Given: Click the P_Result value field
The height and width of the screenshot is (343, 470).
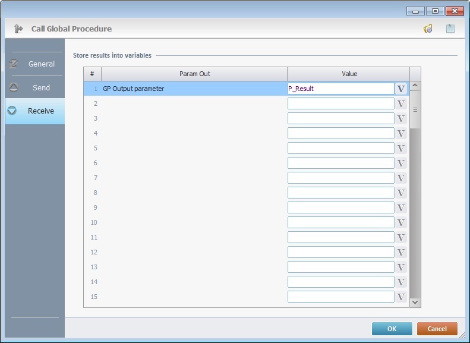Looking at the screenshot, I should coord(340,89).
